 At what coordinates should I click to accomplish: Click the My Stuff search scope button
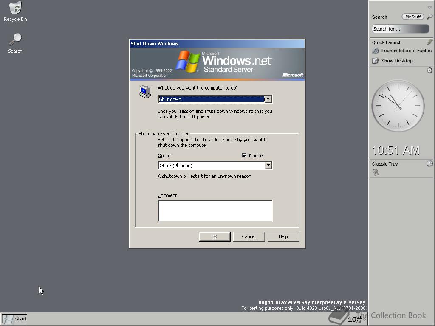(413, 17)
